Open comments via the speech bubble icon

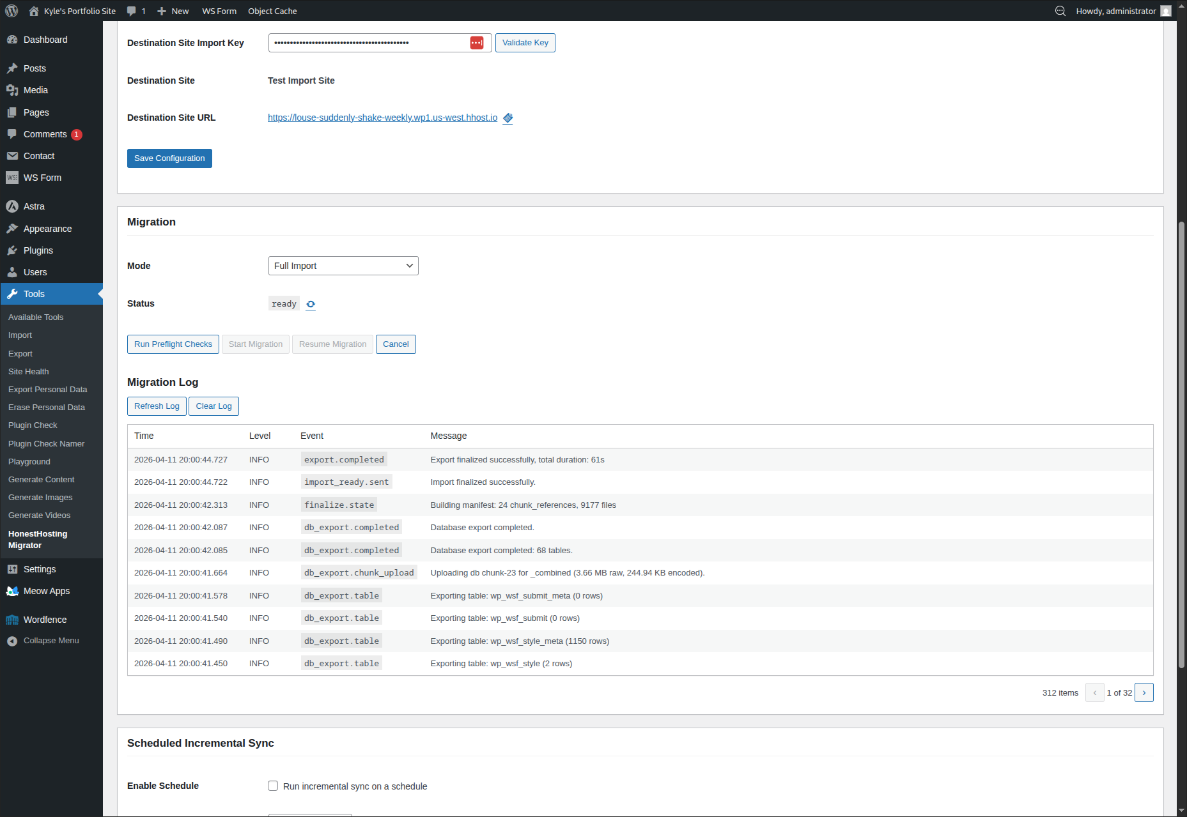tap(131, 11)
